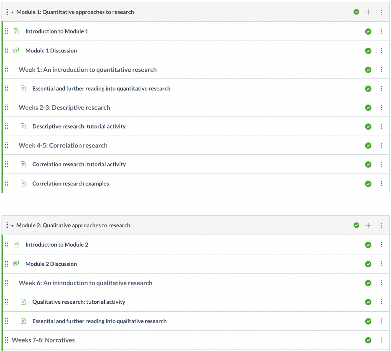The image size is (391, 351).
Task: Click page icon beside Correlation research examples
Action: point(23,183)
